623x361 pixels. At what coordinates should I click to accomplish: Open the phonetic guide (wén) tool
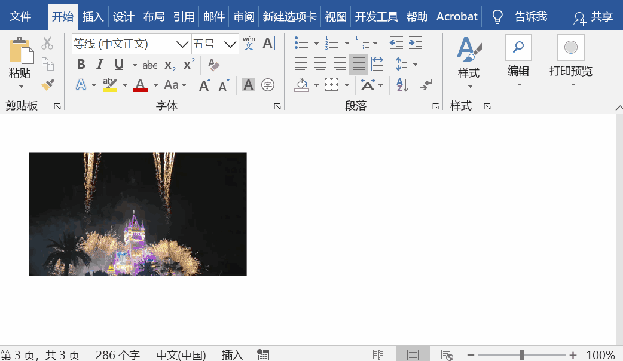249,43
